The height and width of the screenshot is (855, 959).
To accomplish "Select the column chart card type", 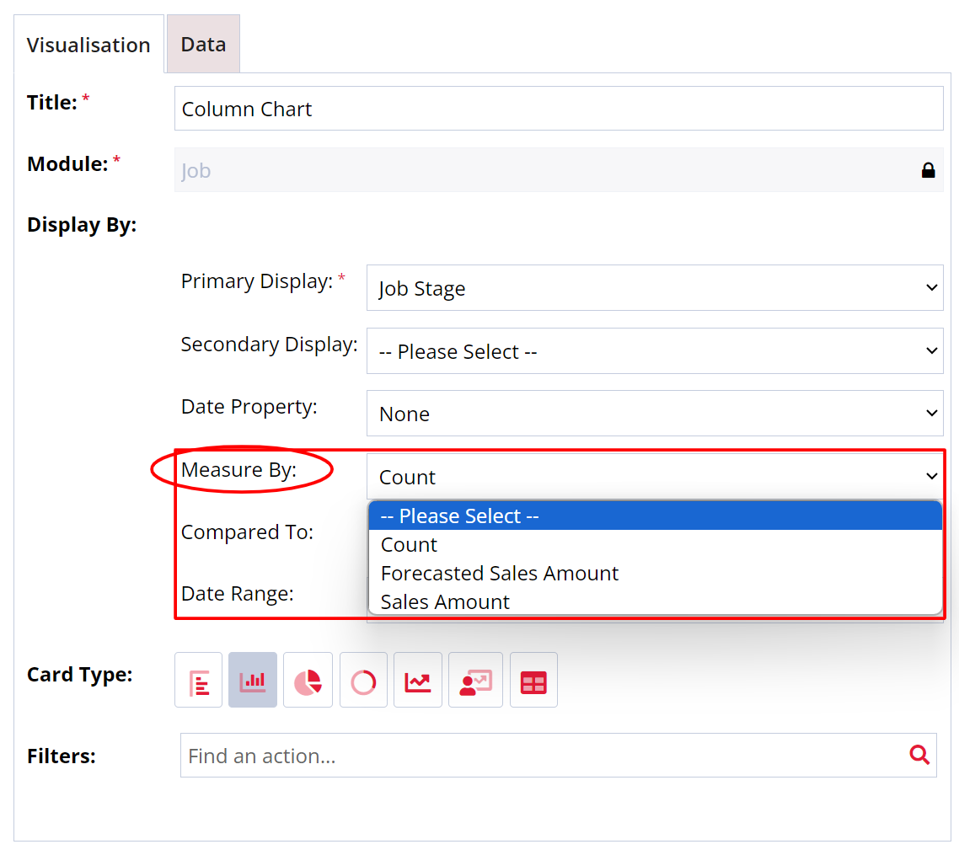I will coord(253,680).
